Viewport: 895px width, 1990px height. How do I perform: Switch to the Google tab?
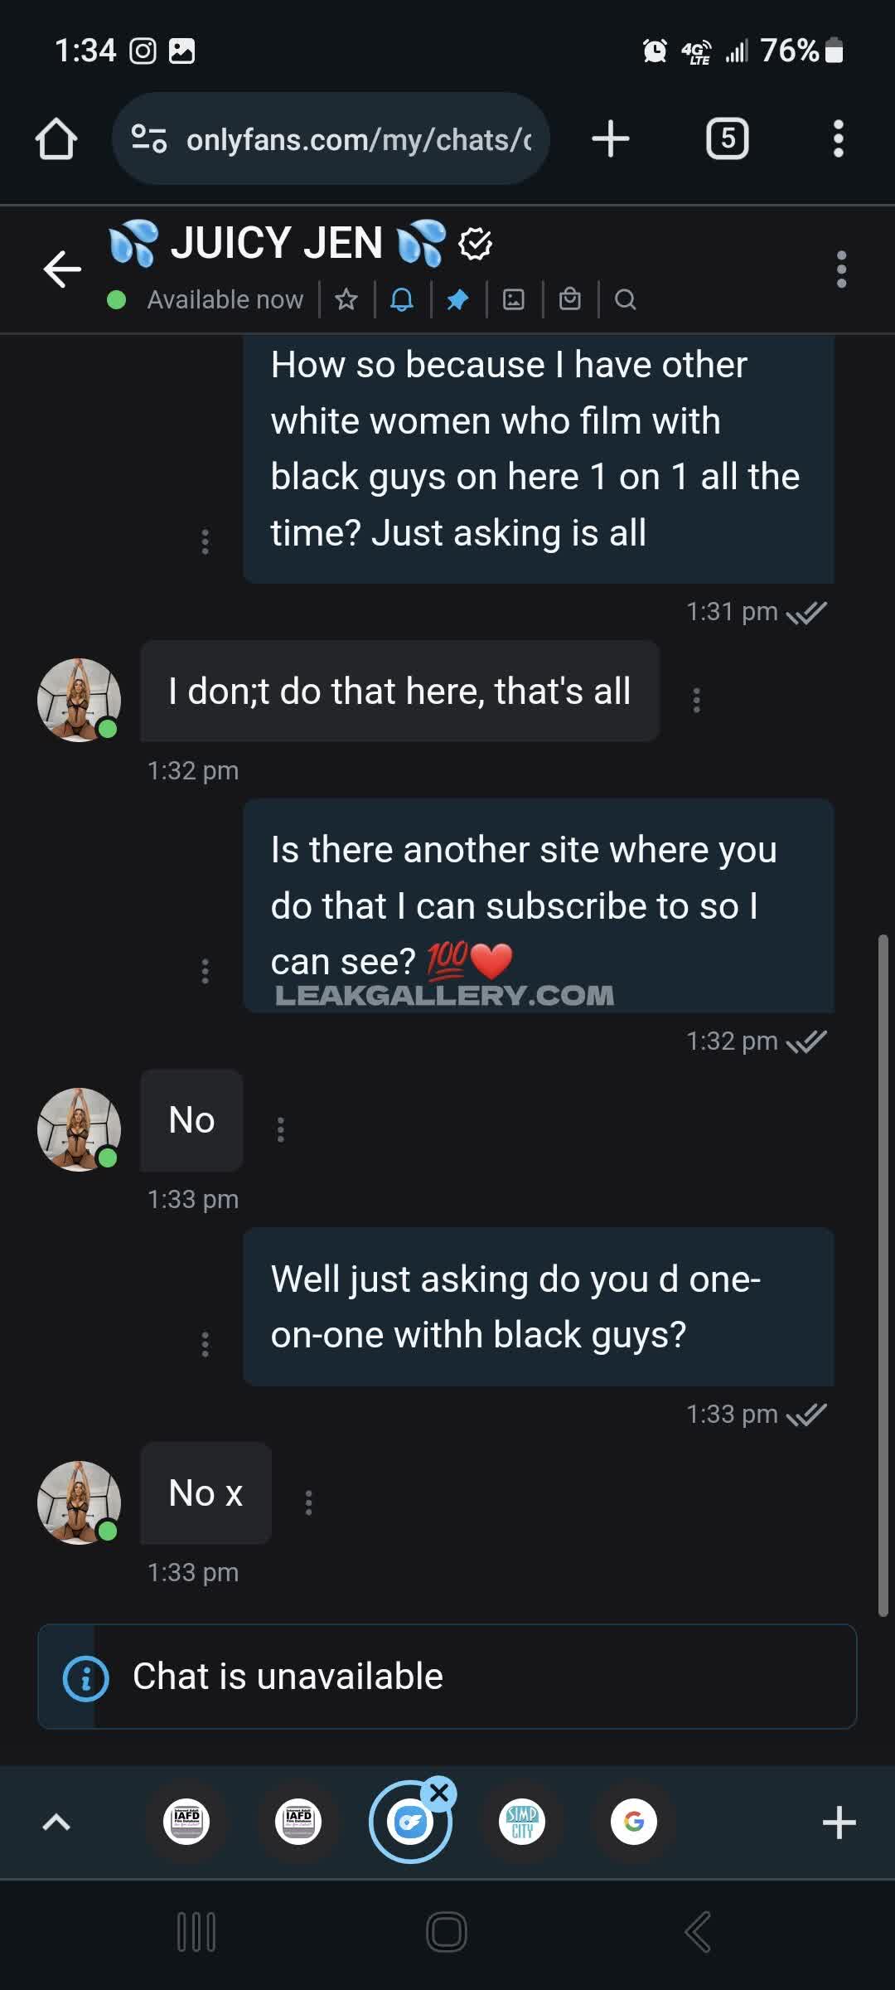(x=634, y=1822)
